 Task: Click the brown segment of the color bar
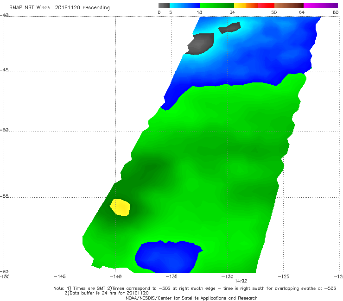tap(289, 6)
